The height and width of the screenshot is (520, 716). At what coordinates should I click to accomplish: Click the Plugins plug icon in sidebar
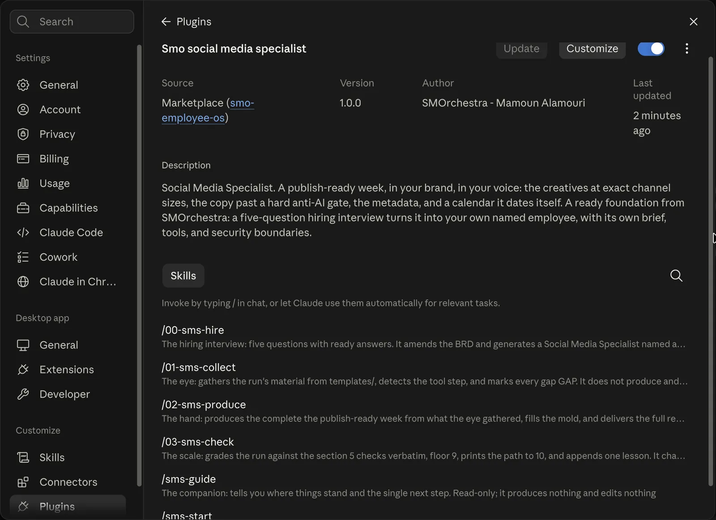23,507
